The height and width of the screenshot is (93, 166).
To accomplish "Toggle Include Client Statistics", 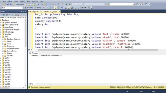I will [62, 8].
